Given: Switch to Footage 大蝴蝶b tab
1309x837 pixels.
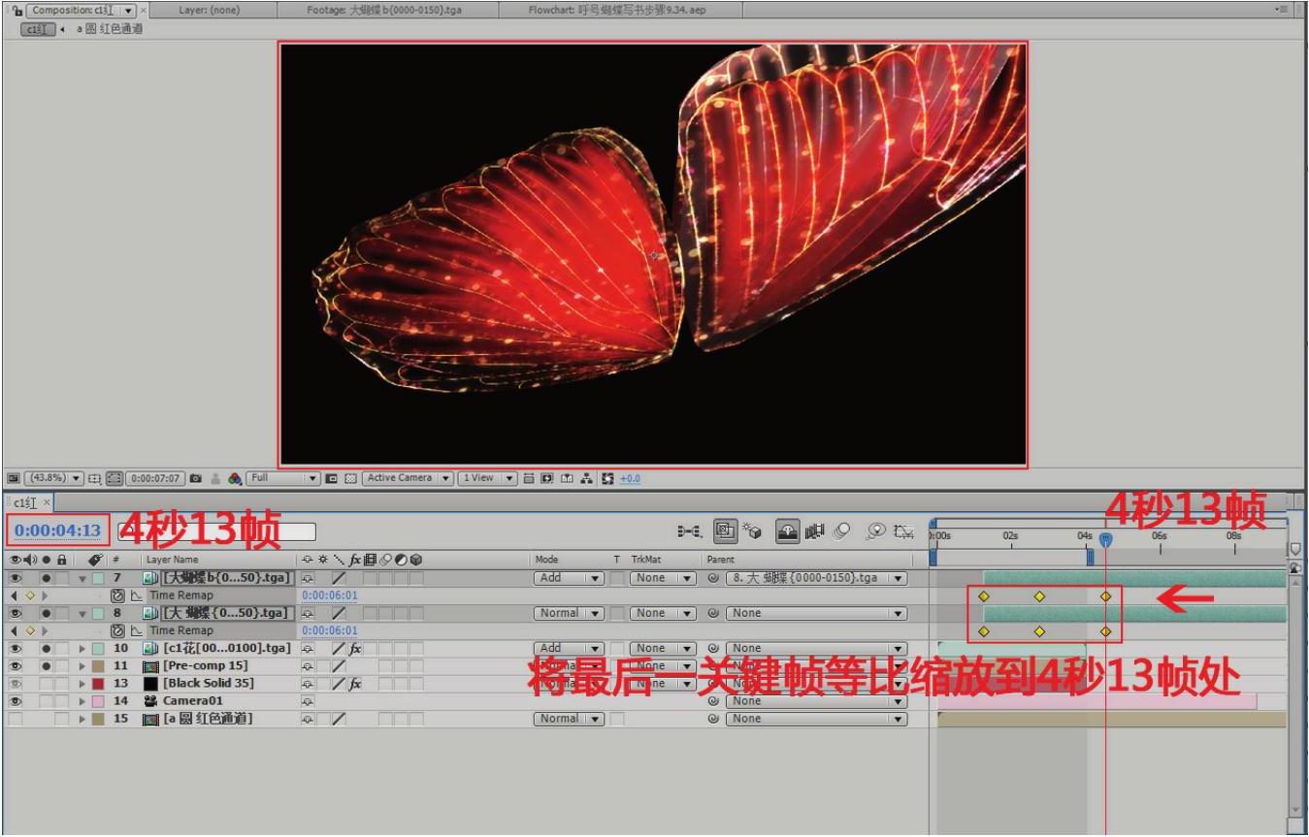Looking at the screenshot, I should click(x=385, y=10).
